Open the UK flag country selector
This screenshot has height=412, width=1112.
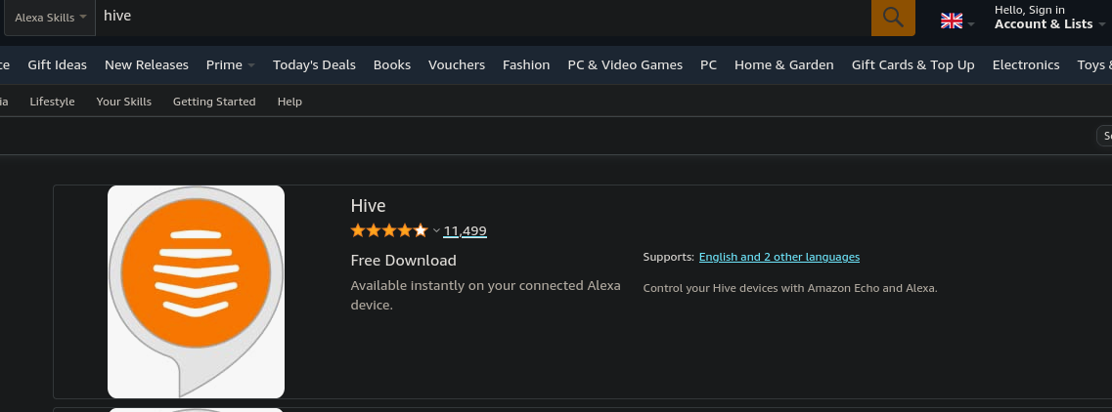click(956, 21)
